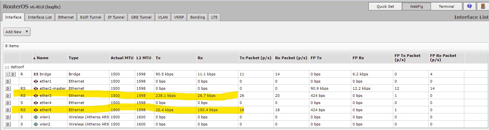Viewport: 489px width, 130px height.
Task: Disable wlan1 with its D button
Action: coord(8,117)
